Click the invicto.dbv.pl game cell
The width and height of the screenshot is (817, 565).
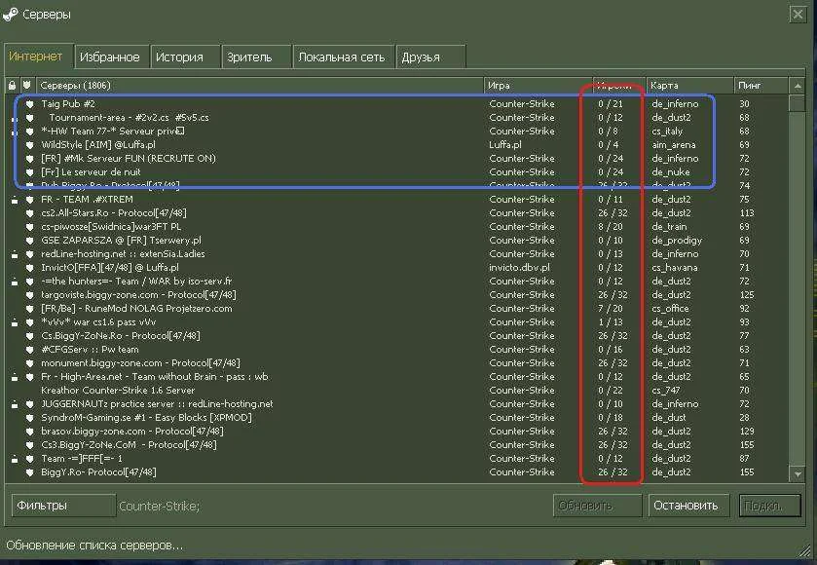[519, 268]
